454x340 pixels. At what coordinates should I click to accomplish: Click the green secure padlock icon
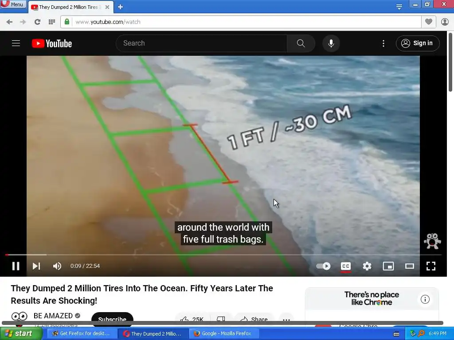click(67, 22)
